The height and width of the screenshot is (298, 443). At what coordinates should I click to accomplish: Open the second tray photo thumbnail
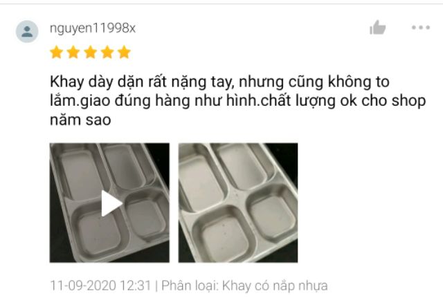[x=238, y=203]
